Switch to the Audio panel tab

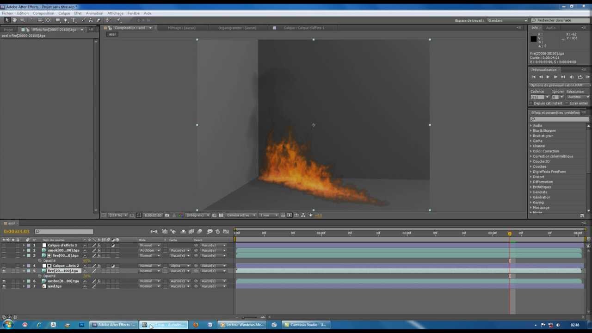551,28
